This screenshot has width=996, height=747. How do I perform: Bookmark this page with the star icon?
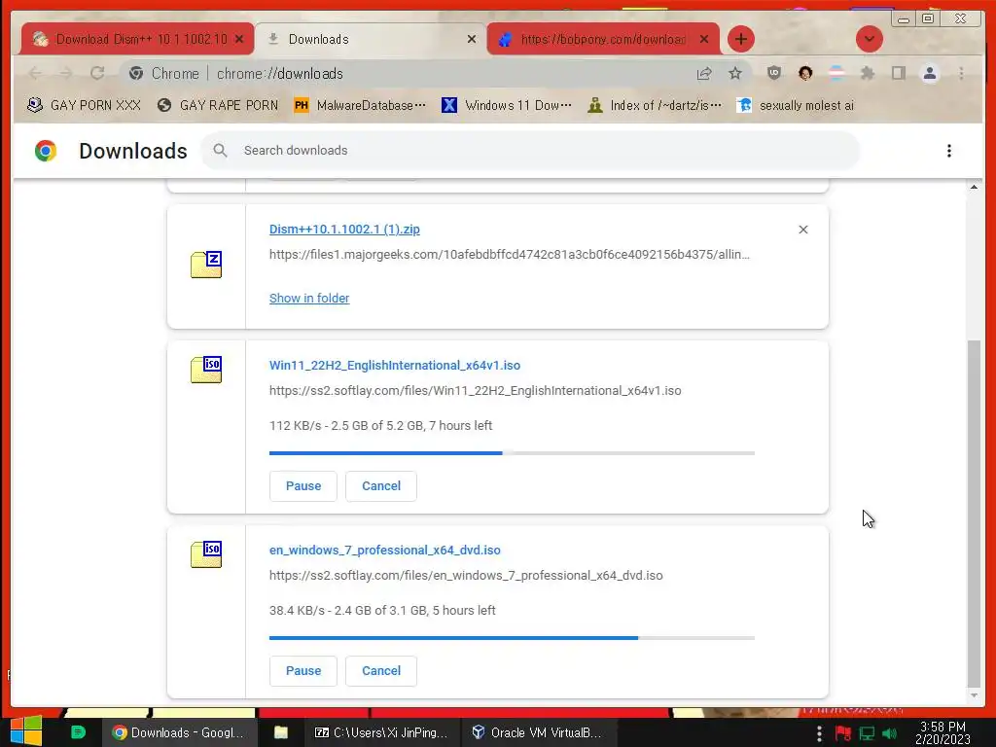[735, 74]
